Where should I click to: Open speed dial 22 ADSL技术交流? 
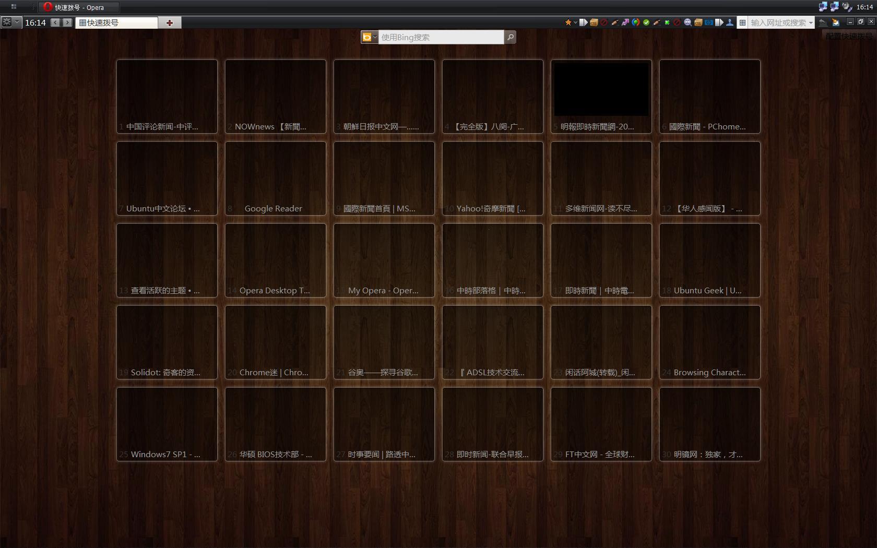[493, 342]
